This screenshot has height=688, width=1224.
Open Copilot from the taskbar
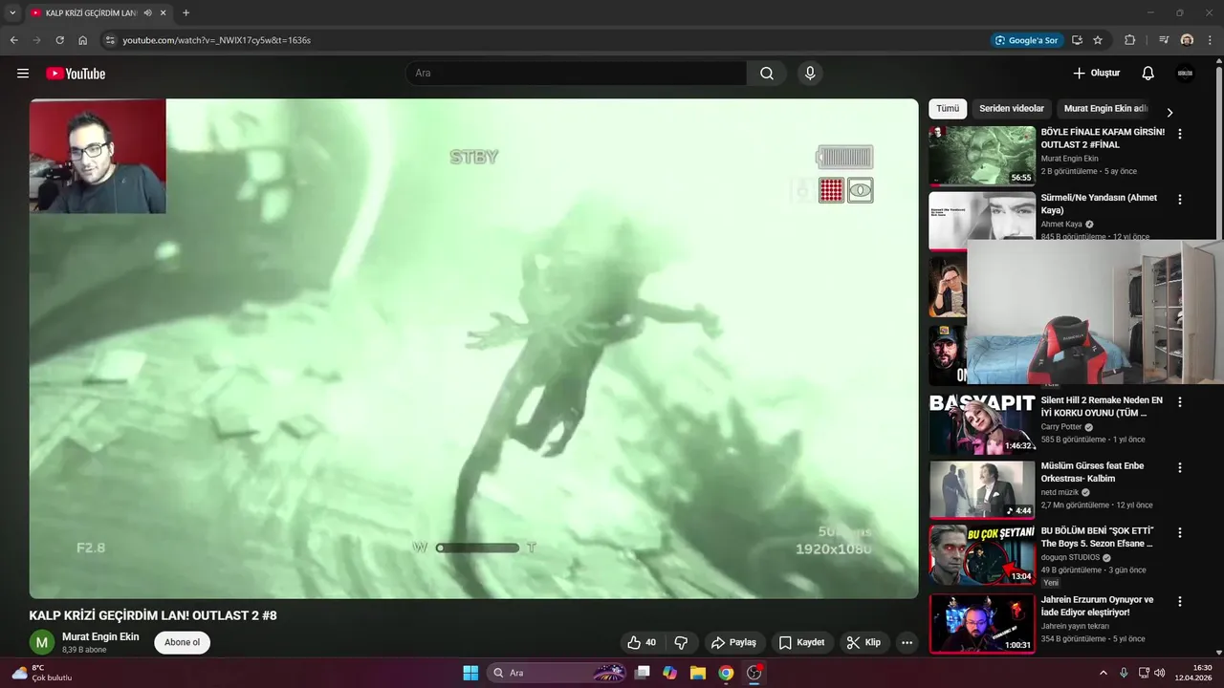[x=670, y=673]
